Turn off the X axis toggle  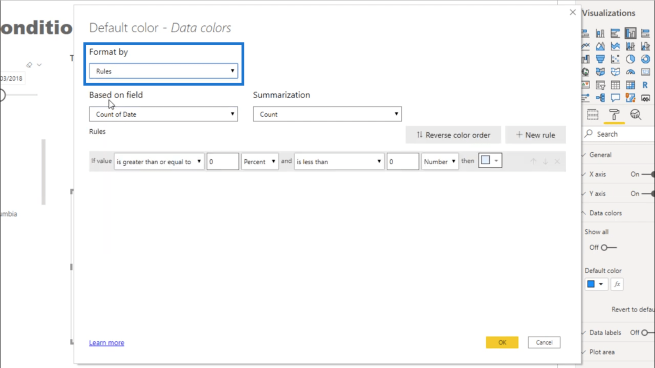(648, 174)
